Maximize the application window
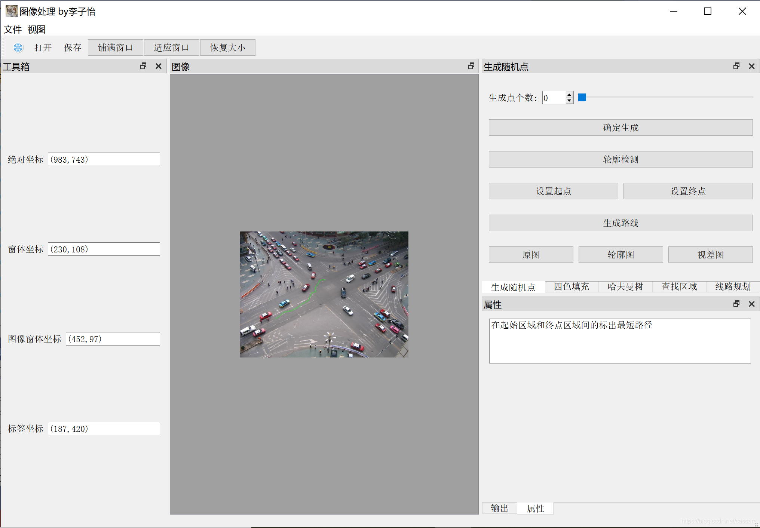The width and height of the screenshot is (760, 528). point(708,11)
